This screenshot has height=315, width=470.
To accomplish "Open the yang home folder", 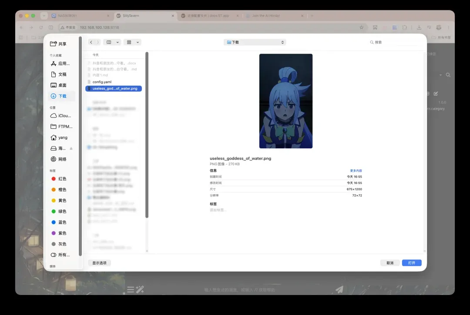I will (x=62, y=137).
